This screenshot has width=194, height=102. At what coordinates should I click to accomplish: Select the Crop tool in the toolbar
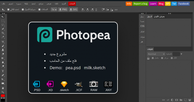coord(3,33)
